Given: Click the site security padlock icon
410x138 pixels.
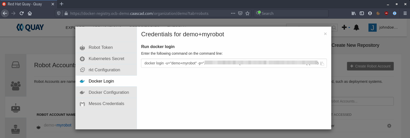Looking at the screenshot, I should (66, 13).
